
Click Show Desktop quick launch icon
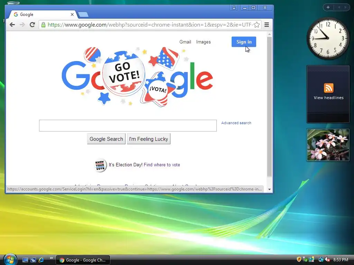coord(25,260)
